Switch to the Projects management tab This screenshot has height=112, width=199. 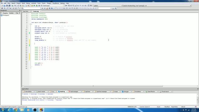[x=5, y=13]
